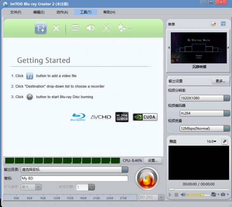This screenshot has height=207, width=232.
Task: Click the Getting Started heading
Action: point(44,60)
